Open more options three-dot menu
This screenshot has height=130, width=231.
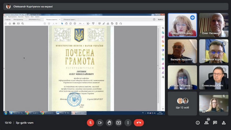[x=128, y=122]
